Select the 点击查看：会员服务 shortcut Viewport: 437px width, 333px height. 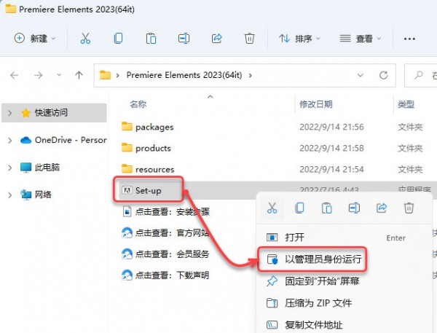165,254
